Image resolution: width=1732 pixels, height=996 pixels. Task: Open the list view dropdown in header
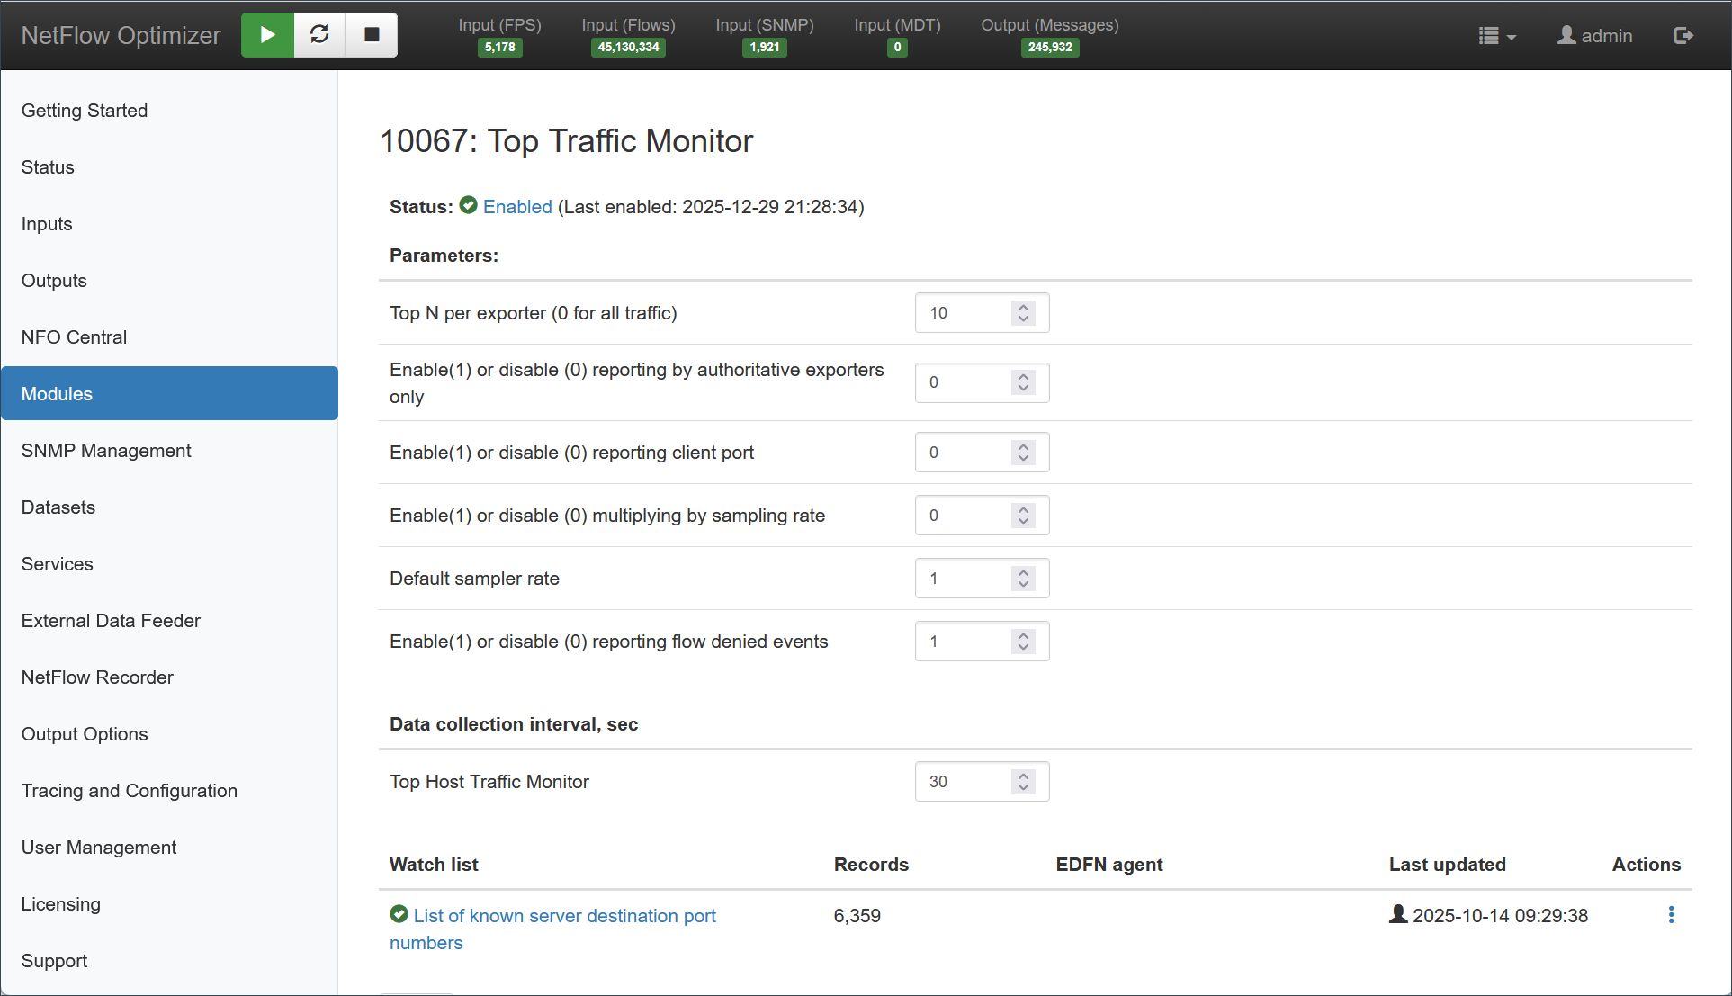point(1496,36)
